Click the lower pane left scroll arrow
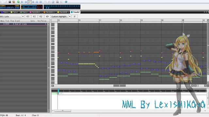 coord(53,110)
